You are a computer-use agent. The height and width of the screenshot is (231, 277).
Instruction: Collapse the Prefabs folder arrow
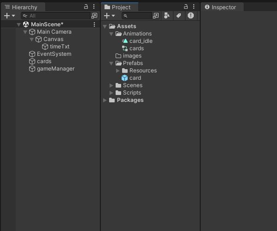click(x=111, y=64)
